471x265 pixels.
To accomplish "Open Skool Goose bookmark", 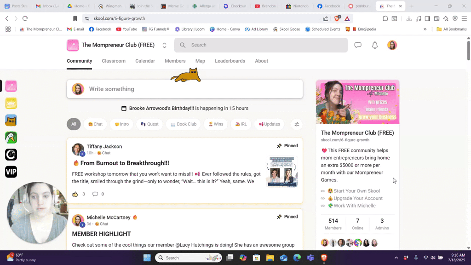I will pyautogui.click(x=286, y=29).
